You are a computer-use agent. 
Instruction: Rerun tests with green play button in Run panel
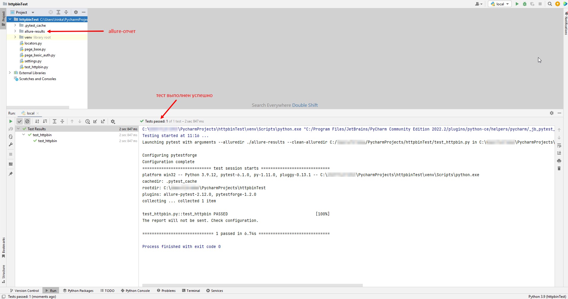[x=11, y=121]
